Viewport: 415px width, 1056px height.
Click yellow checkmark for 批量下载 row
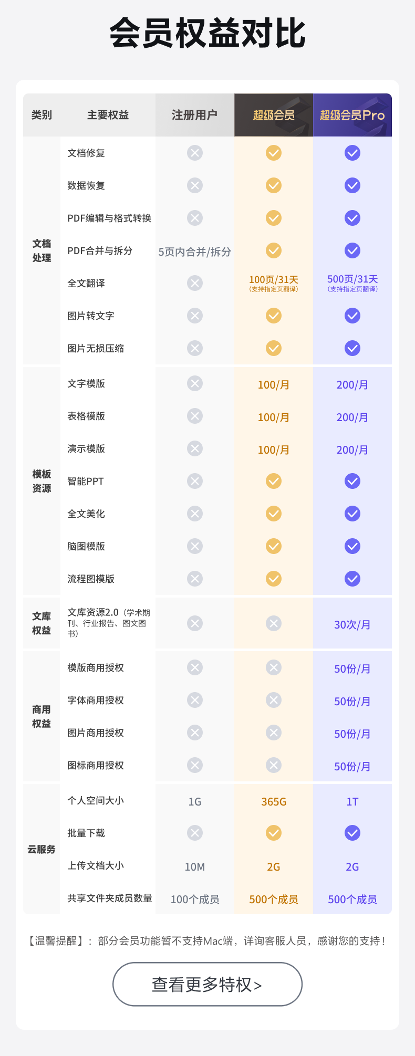tap(274, 833)
